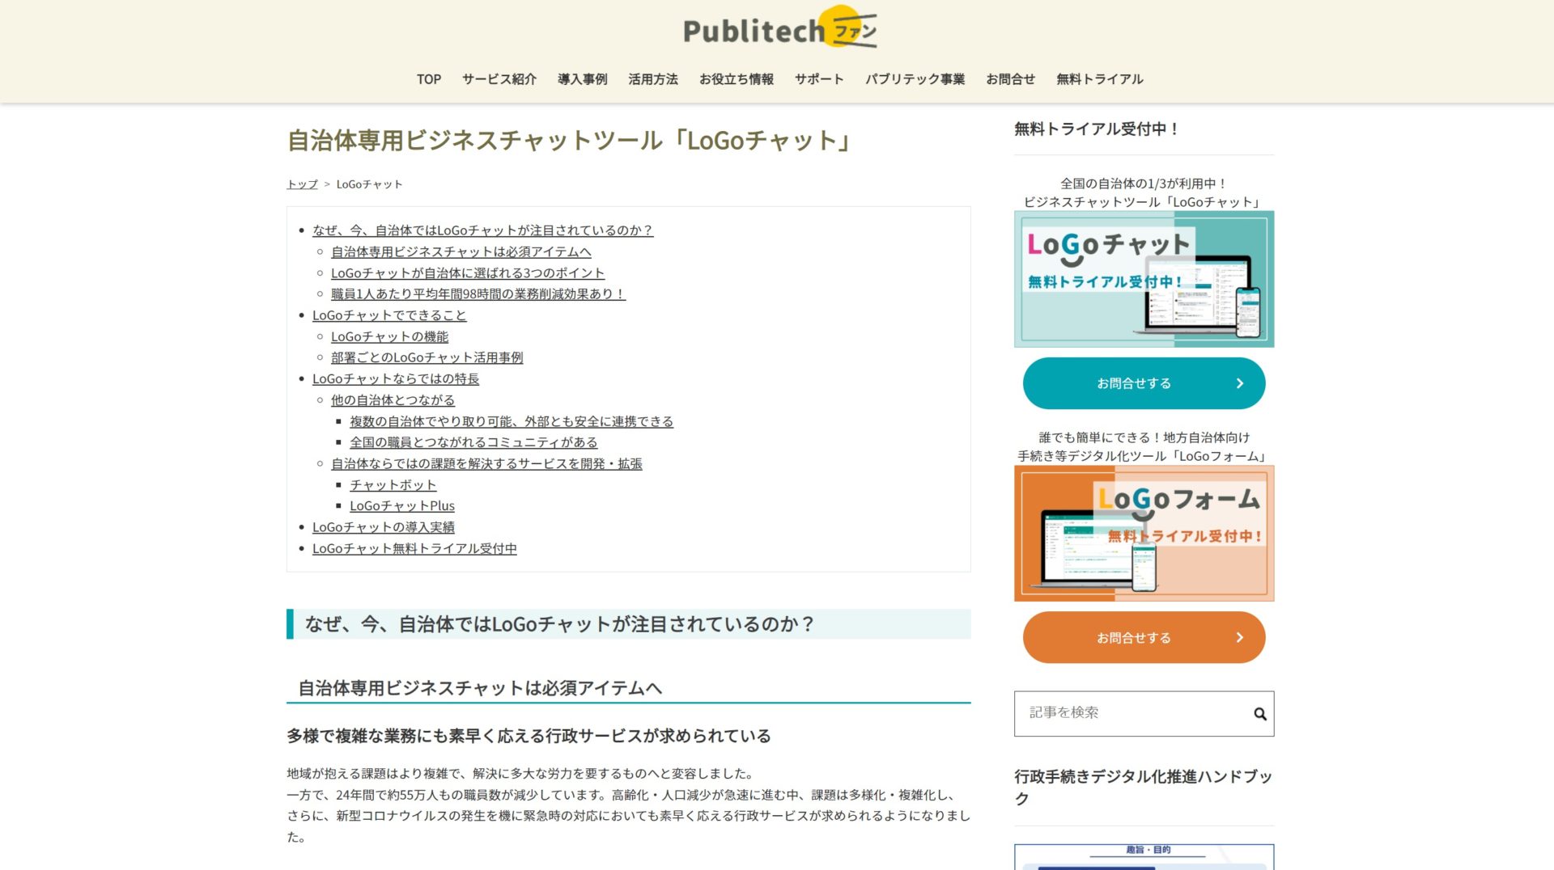Viewport: 1554px width, 870px height.
Task: Open the チャットボット table of contents link
Action: coord(392,484)
